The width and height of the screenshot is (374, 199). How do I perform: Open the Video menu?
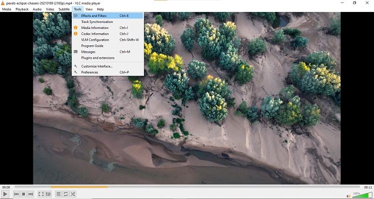coord(50,9)
